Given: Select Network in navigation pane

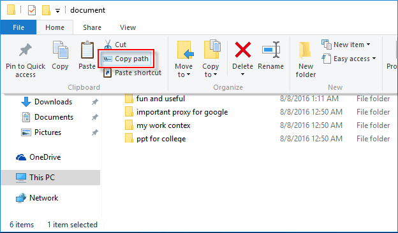Looking at the screenshot, I should point(37,198).
